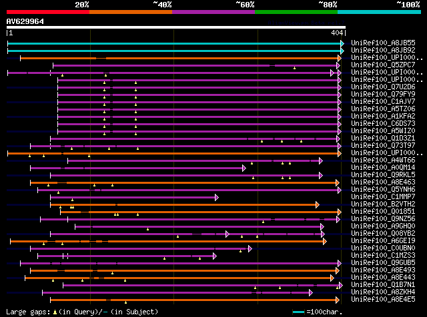Click the UniRef100_A4WT66 label
Image resolution: width=427 pixels, height=317 pixels.
[x=383, y=160]
